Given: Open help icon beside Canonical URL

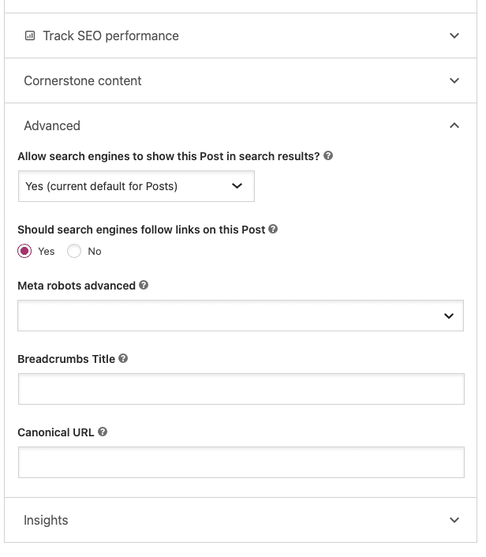Looking at the screenshot, I should point(103,432).
